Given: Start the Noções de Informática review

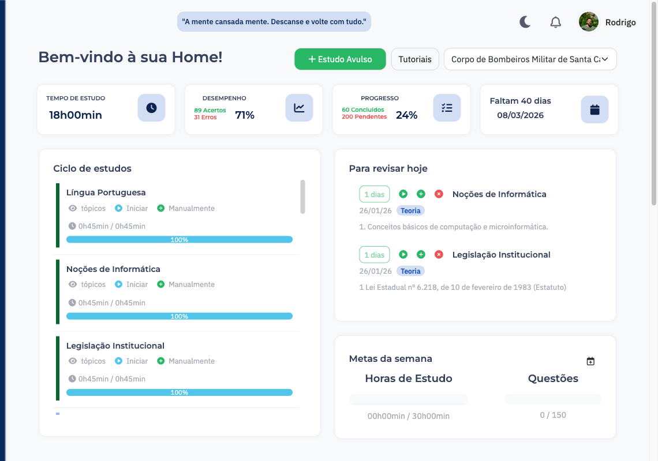Looking at the screenshot, I should click(x=403, y=194).
